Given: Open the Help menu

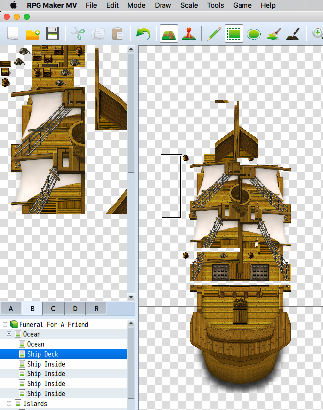Looking at the screenshot, I should [x=268, y=5].
